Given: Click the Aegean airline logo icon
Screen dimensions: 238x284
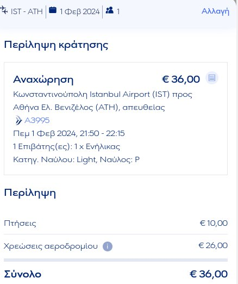Looking at the screenshot, I should tap(18, 120).
